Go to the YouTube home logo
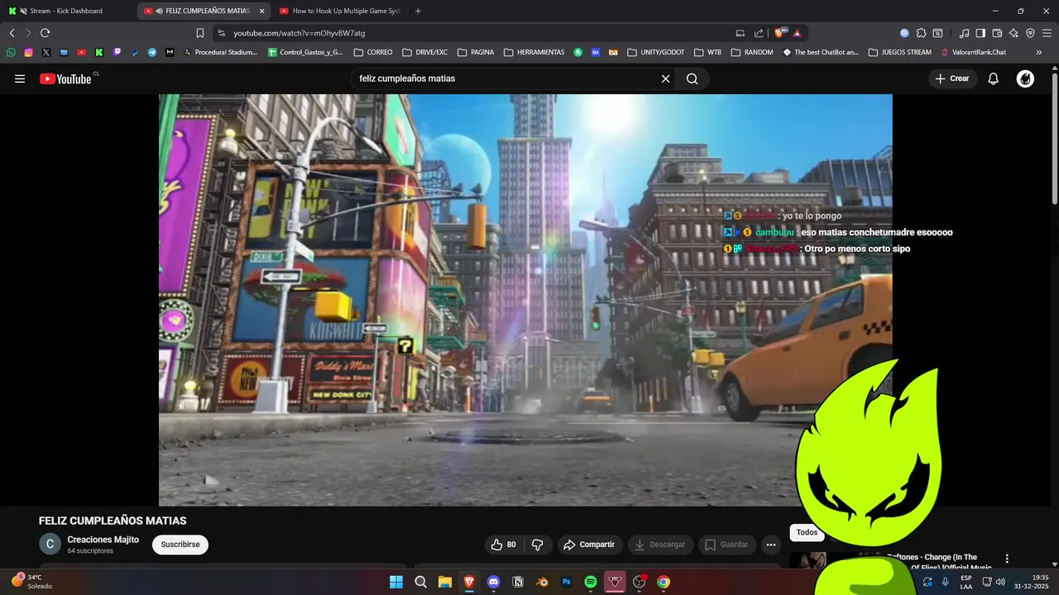This screenshot has width=1059, height=595. [x=65, y=79]
